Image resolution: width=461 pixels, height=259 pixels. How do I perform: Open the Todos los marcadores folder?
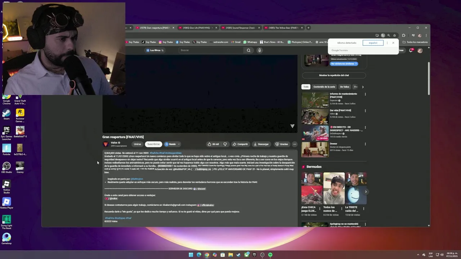pyautogui.click(x=415, y=42)
